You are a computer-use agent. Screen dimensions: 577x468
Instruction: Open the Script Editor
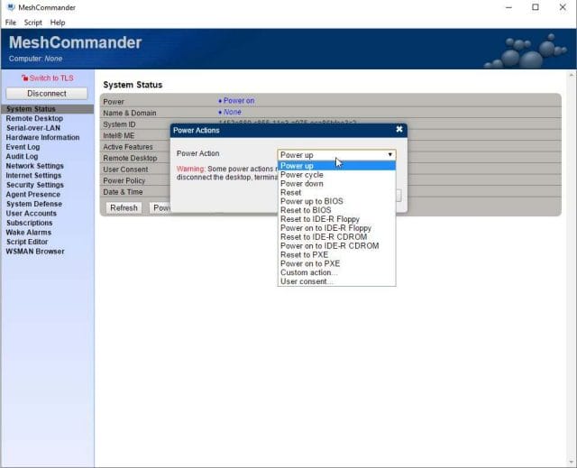click(27, 242)
